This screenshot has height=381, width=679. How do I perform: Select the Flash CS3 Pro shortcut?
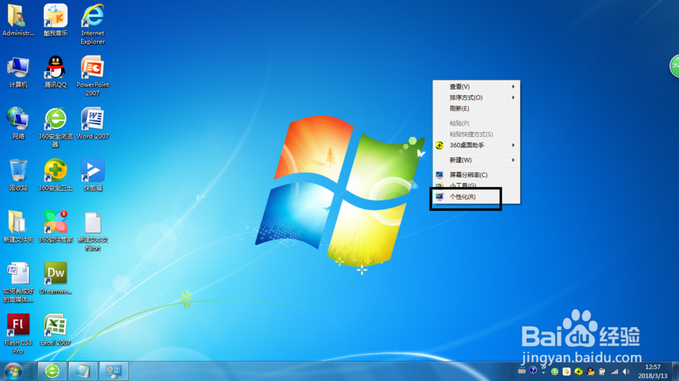point(18,334)
